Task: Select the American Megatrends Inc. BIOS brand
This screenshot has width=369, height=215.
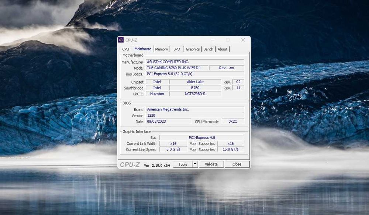Action: 195,109
